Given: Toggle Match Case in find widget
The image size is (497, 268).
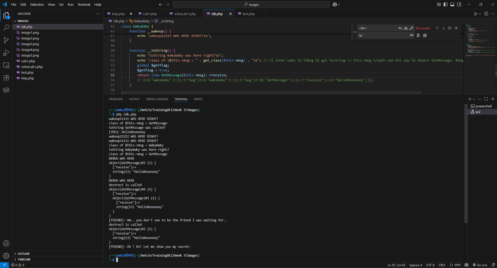Looking at the screenshot, I should 400,28.
